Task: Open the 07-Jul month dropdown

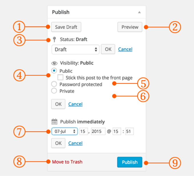Action: click(65, 132)
